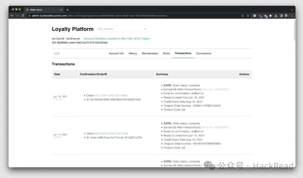Open the red extension icon with badge
Image resolution: width=303 pixels, height=178 pixels.
point(260,16)
